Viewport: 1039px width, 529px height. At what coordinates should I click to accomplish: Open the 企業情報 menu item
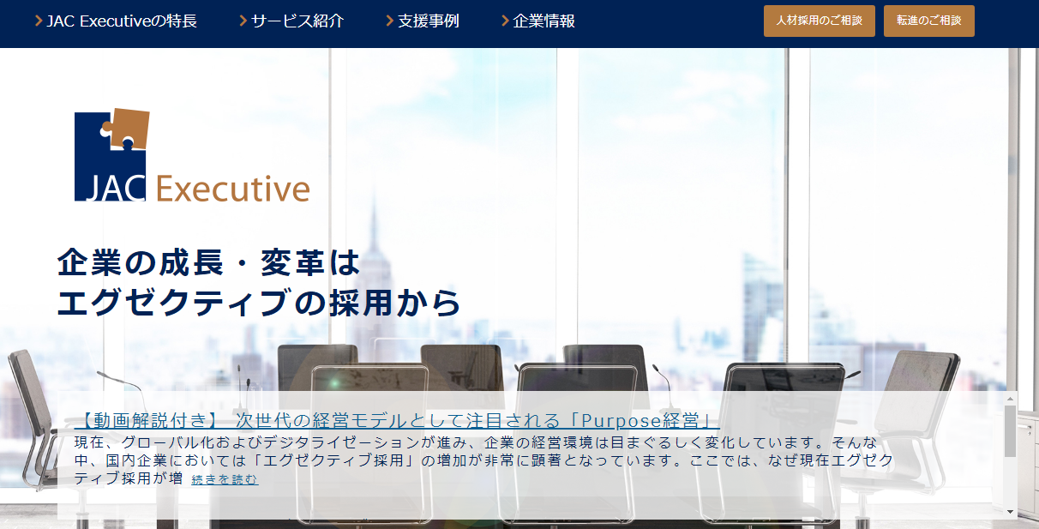pyautogui.click(x=544, y=21)
